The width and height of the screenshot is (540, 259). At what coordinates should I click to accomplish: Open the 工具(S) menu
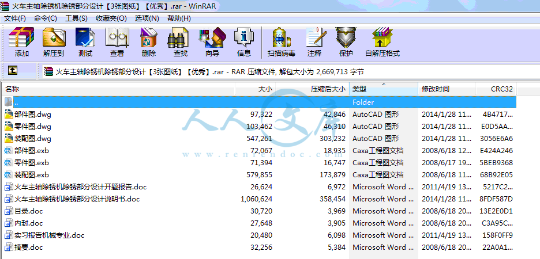[76, 18]
